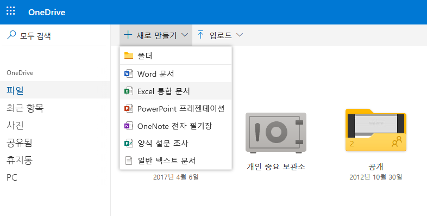Click the plus icon on 새로 만들기
427x216 pixels.
pyautogui.click(x=128, y=35)
